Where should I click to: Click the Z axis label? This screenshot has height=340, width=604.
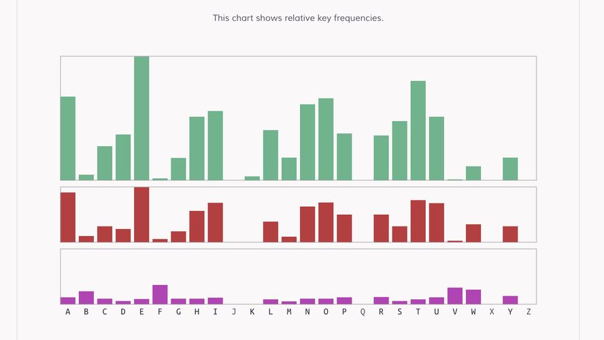pos(528,312)
